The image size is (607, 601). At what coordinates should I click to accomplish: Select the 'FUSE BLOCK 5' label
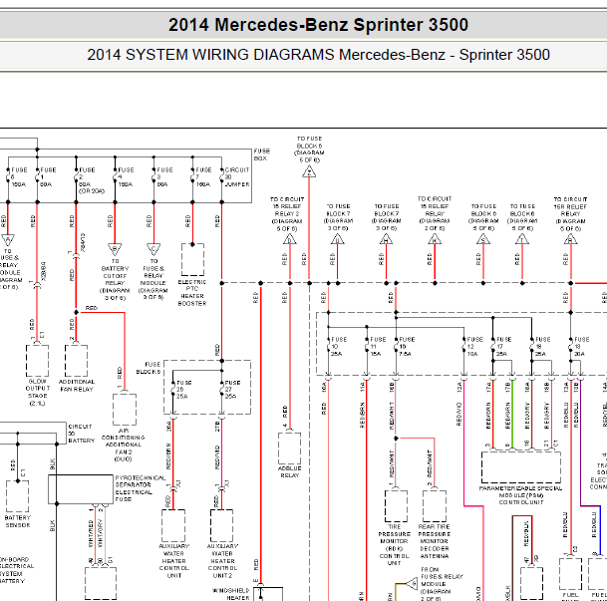click(x=149, y=368)
